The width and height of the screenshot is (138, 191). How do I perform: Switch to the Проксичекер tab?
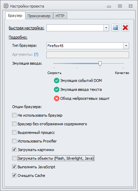click(x=39, y=16)
